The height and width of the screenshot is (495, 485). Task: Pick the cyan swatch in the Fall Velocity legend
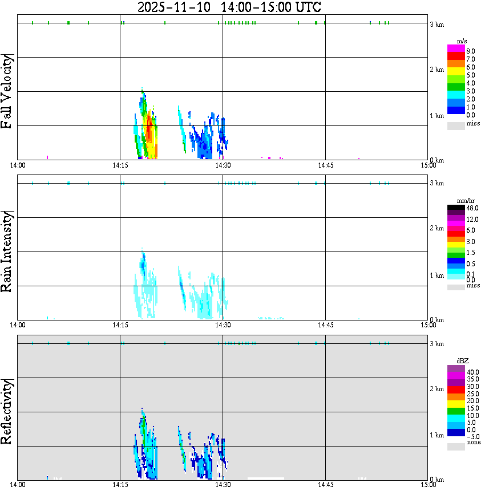coord(456,95)
